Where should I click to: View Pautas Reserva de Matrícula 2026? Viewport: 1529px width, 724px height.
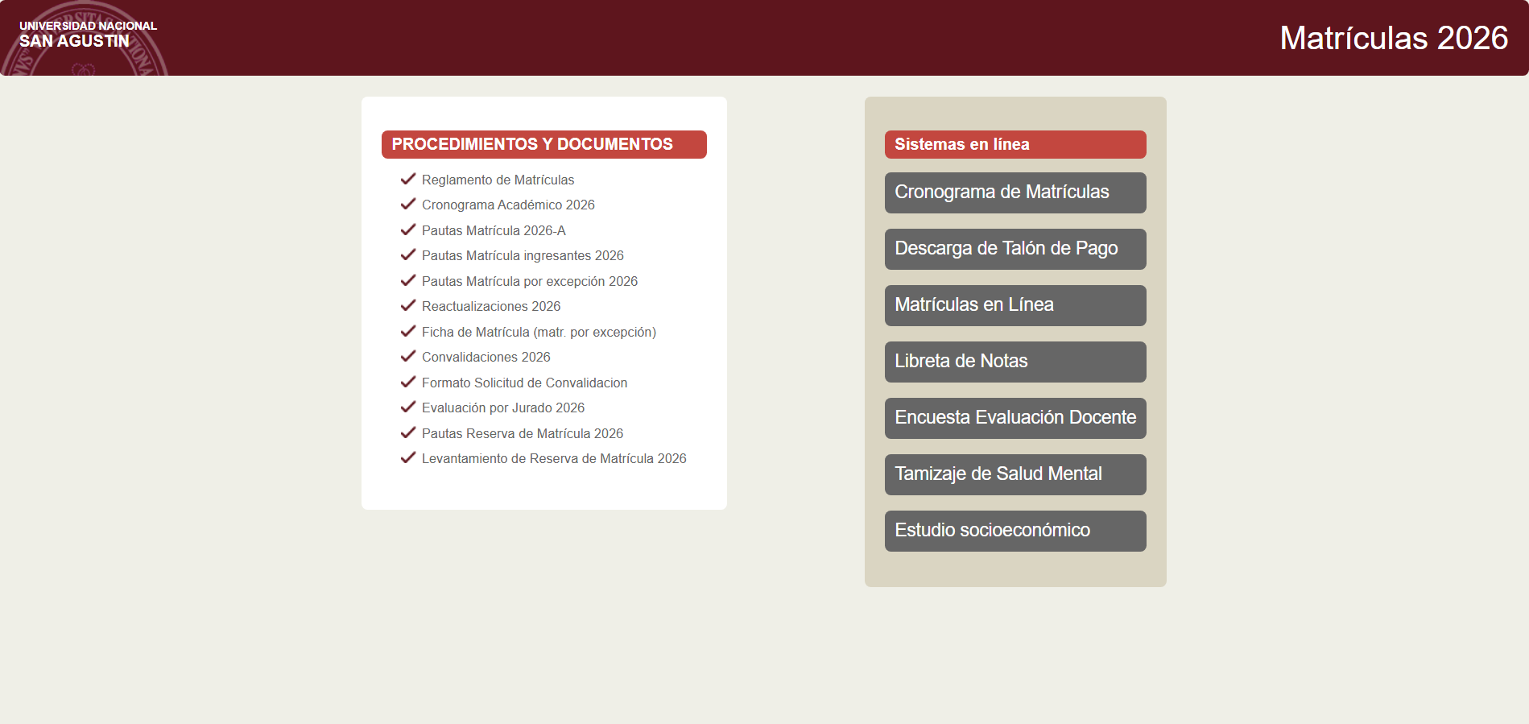pyautogui.click(x=522, y=433)
